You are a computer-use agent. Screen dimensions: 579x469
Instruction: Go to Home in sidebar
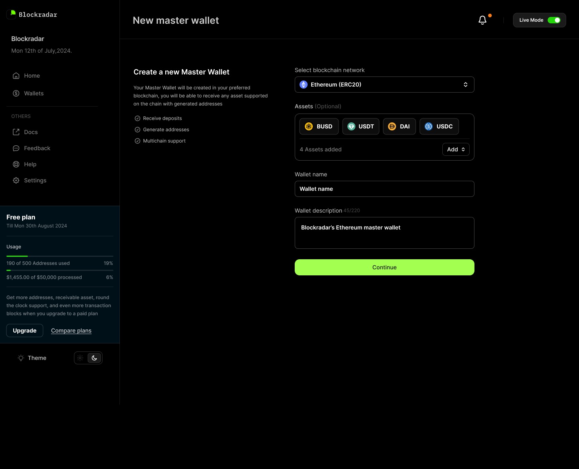(27, 76)
